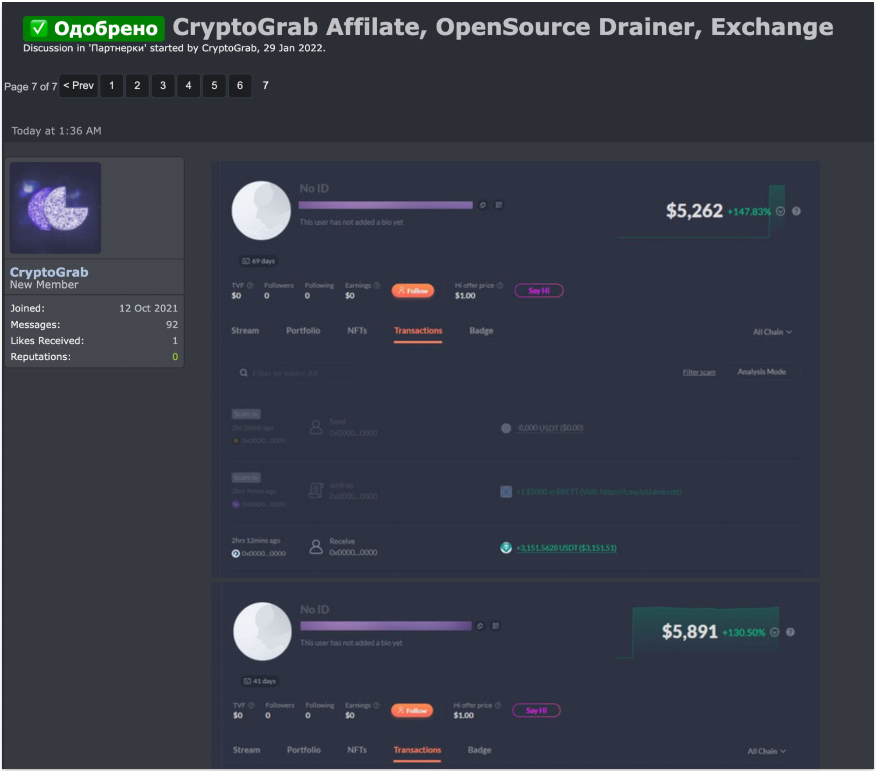Select current page 7 in pagination

pos(266,85)
